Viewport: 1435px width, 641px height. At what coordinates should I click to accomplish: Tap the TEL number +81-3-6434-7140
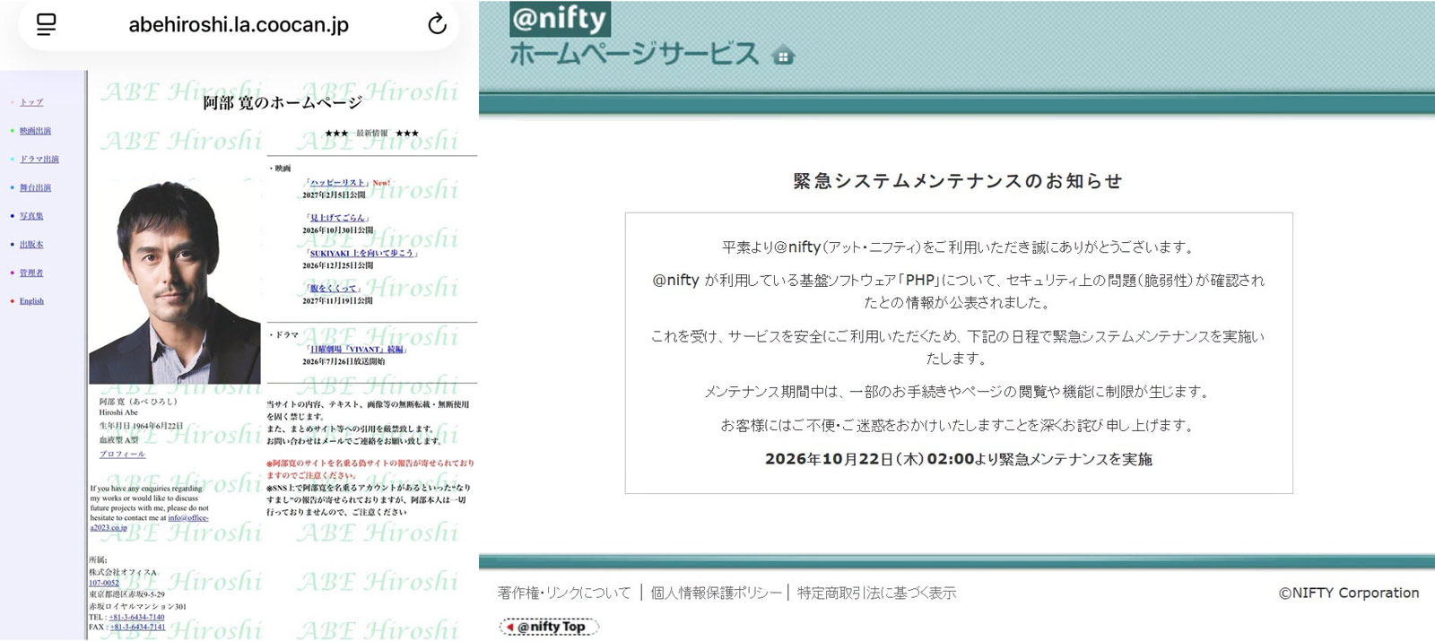136,617
